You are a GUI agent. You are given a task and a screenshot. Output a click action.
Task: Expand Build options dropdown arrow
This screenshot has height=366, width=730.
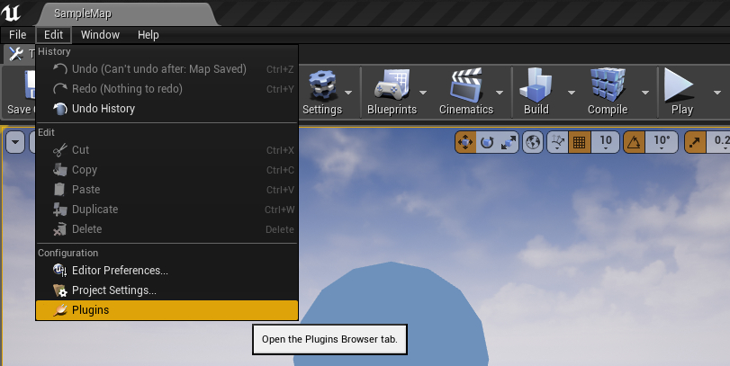(x=572, y=93)
